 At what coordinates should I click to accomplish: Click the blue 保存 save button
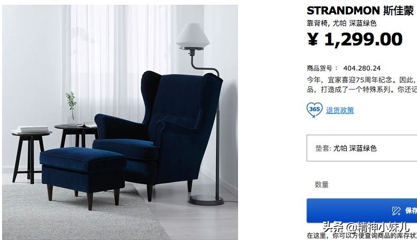(362, 211)
